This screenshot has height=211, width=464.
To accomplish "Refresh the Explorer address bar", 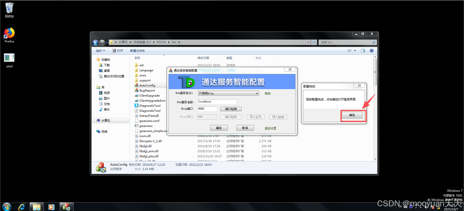I will [x=314, y=42].
